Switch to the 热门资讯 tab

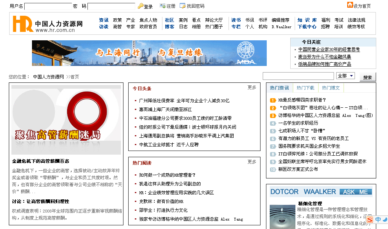coord(279,88)
